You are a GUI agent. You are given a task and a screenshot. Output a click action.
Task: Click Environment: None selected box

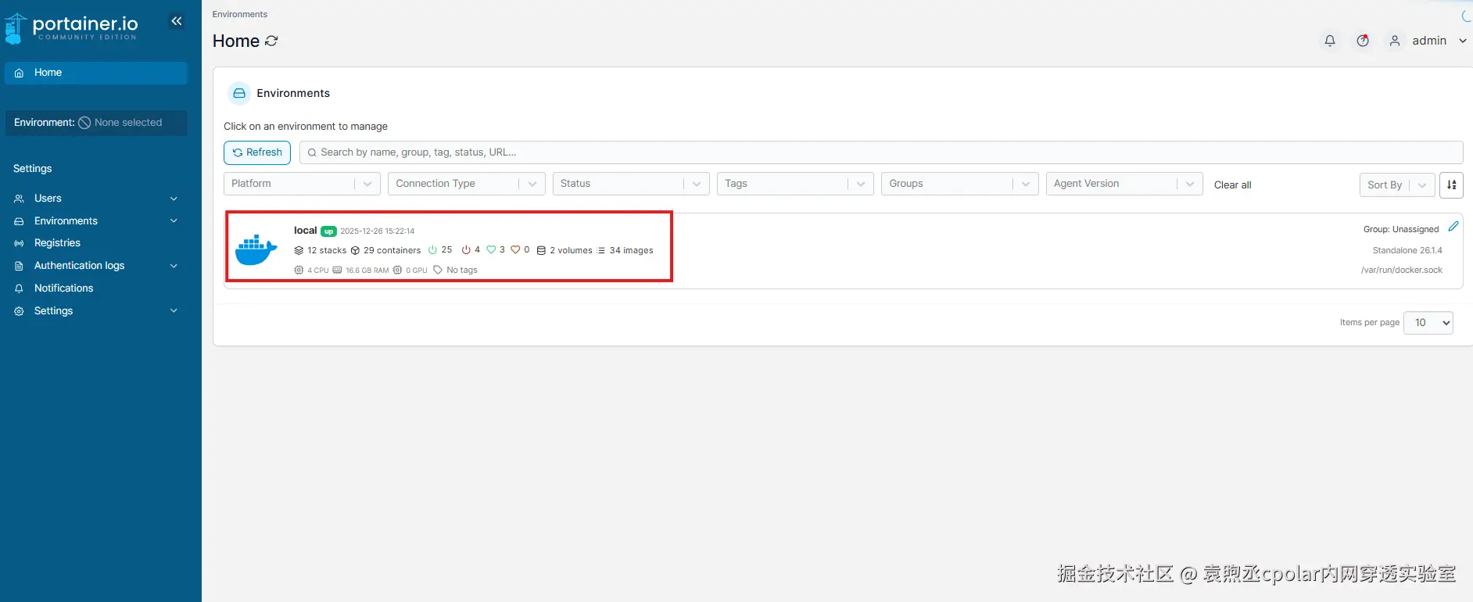(x=96, y=123)
